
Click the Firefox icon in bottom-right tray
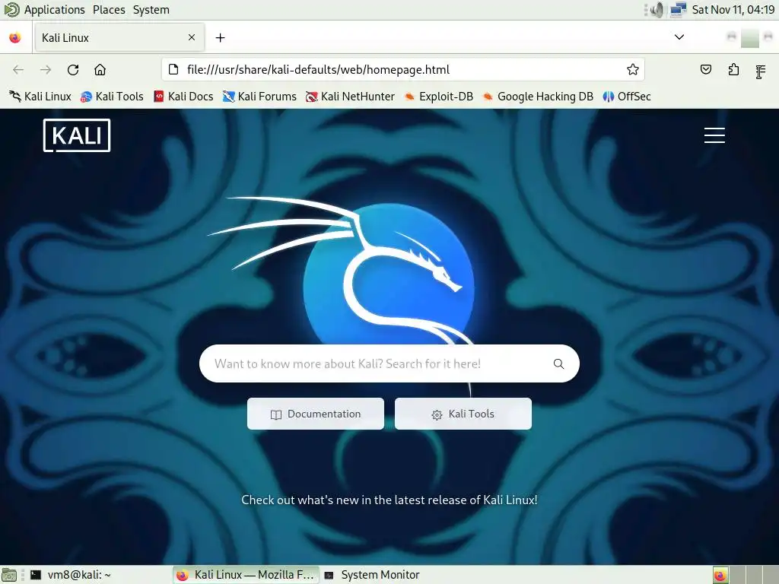pyautogui.click(x=720, y=576)
